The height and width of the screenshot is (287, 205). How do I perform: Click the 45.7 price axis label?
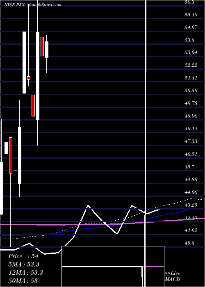click(189, 167)
